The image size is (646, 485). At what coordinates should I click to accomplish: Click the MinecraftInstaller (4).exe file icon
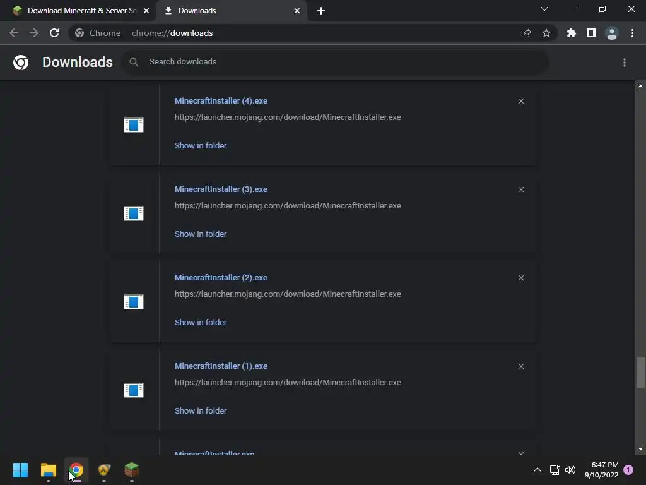[134, 125]
